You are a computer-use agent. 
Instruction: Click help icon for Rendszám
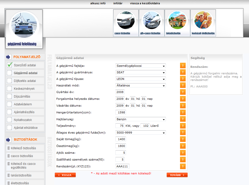(183, 166)
